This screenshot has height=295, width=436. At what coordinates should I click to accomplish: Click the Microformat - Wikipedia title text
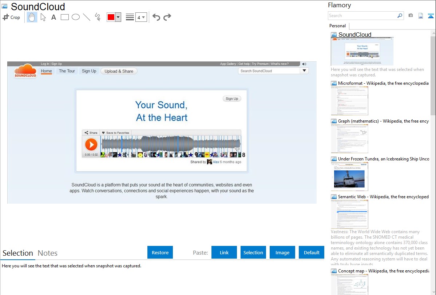[383, 83]
